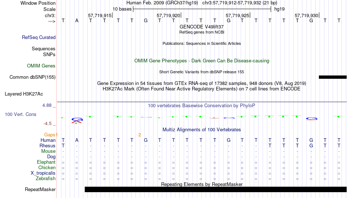Image resolution: width=347 pixels, height=198 pixels.
Task: Click the Rhesus species row label
Action: (47, 146)
